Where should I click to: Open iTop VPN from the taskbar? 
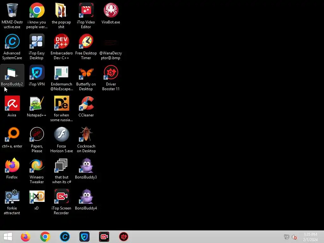(x=84, y=237)
